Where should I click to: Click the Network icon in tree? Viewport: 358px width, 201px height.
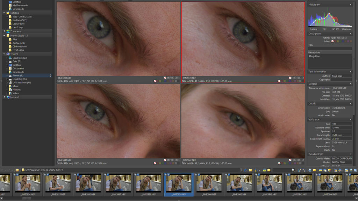[x=8, y=97]
